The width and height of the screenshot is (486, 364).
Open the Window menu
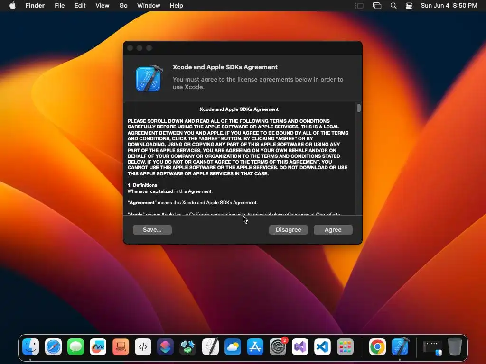click(x=149, y=6)
